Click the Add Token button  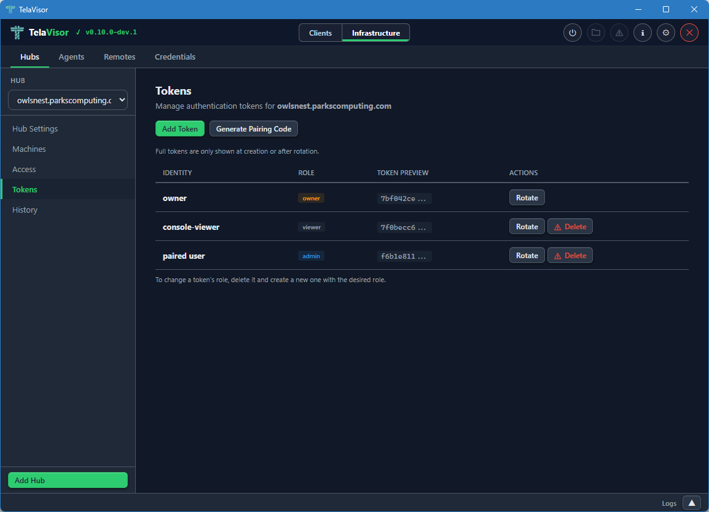pyautogui.click(x=179, y=128)
